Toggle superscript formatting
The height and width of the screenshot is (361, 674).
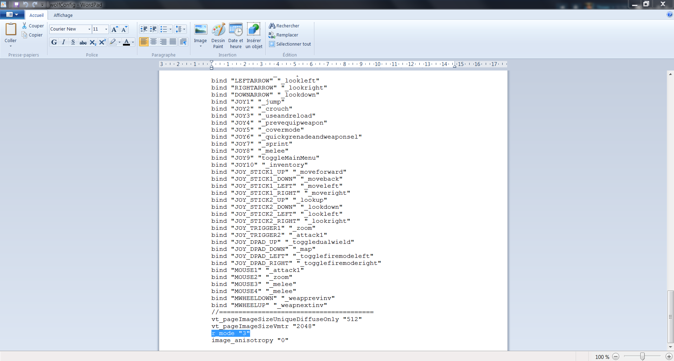click(x=102, y=42)
